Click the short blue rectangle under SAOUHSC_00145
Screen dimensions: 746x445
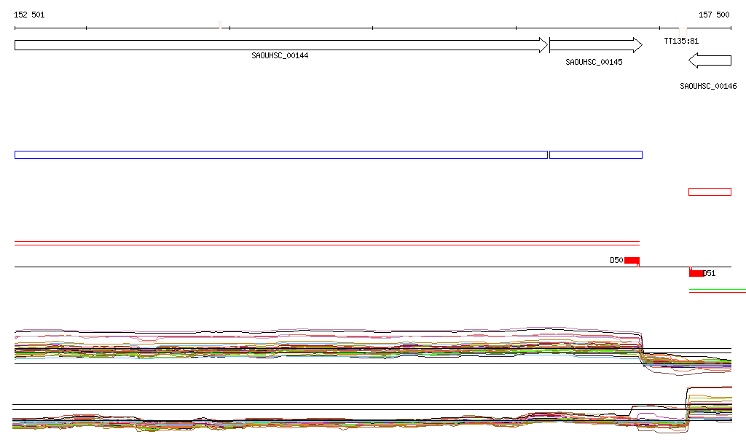click(595, 154)
